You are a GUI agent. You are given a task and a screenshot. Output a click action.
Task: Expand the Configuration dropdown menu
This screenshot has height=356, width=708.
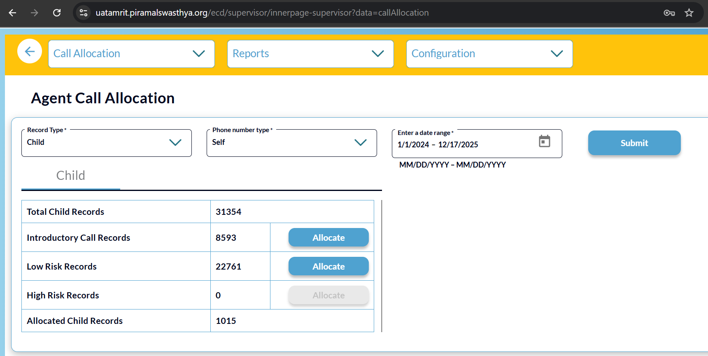pos(489,54)
